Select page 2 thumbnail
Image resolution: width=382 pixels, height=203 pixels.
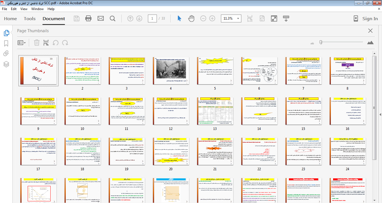(82, 71)
